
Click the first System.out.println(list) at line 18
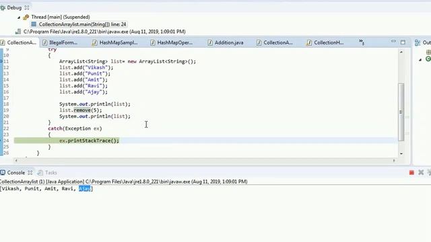click(95, 104)
